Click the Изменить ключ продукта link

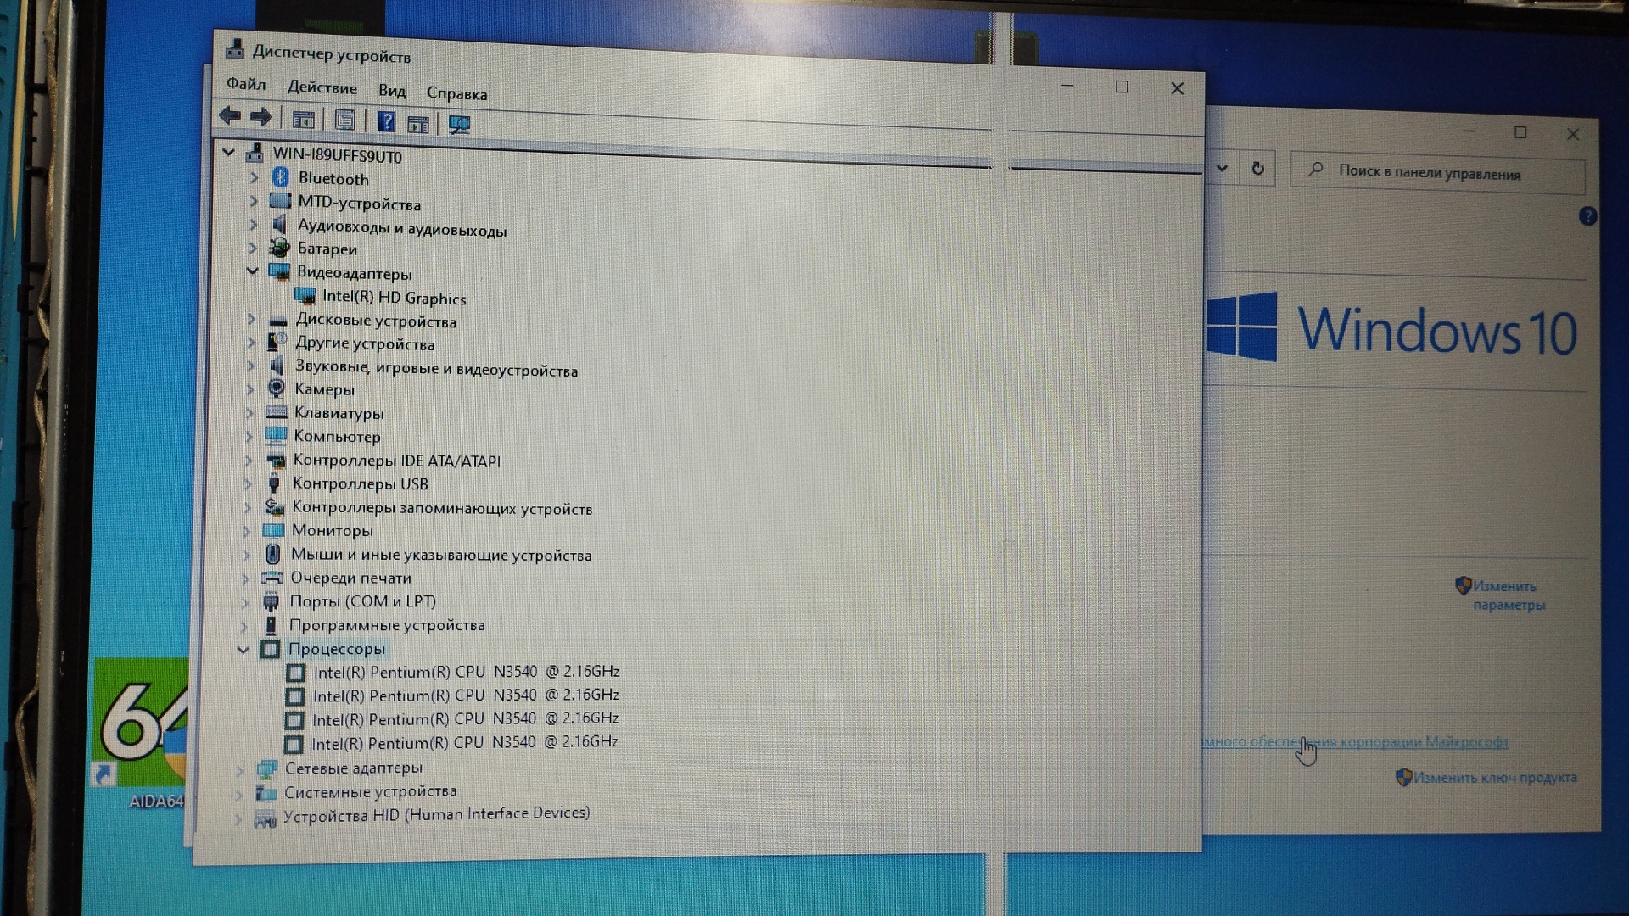(x=1494, y=778)
